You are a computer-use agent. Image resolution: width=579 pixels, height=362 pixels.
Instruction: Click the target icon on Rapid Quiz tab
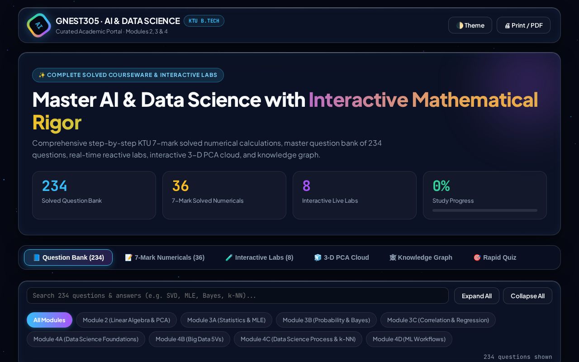(x=477, y=257)
